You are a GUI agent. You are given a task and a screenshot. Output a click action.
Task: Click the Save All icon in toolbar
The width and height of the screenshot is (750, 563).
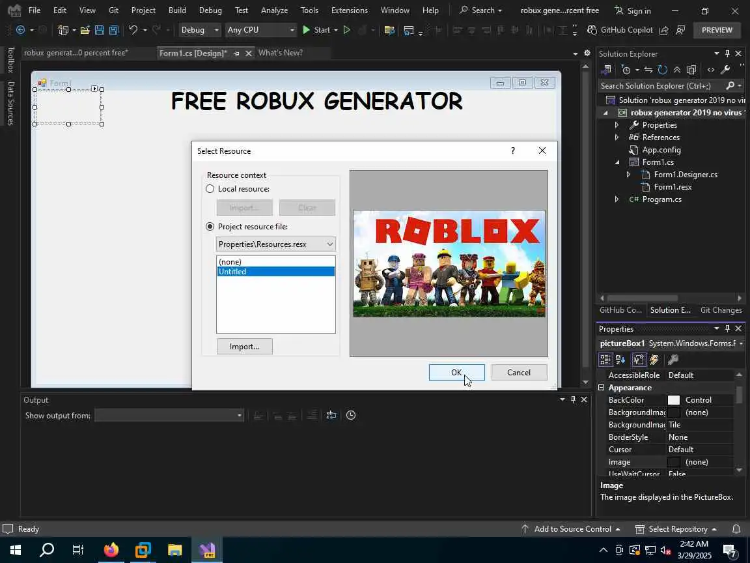point(114,30)
